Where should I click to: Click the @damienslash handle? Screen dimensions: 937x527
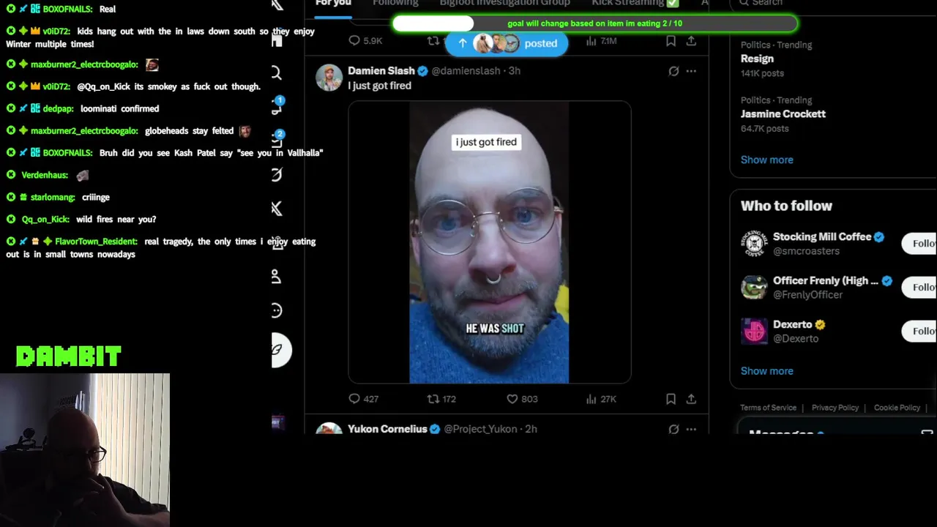tap(466, 71)
